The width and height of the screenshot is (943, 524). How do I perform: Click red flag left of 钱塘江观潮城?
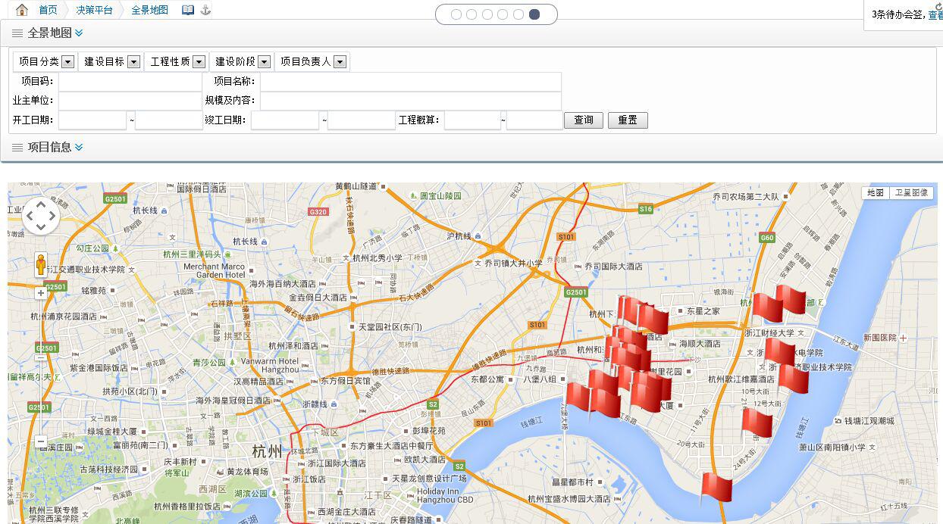click(756, 423)
